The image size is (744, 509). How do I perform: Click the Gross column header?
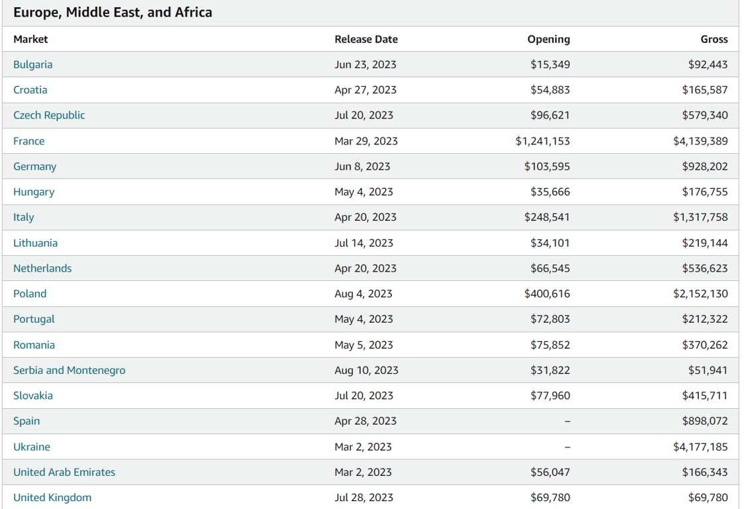(x=713, y=39)
